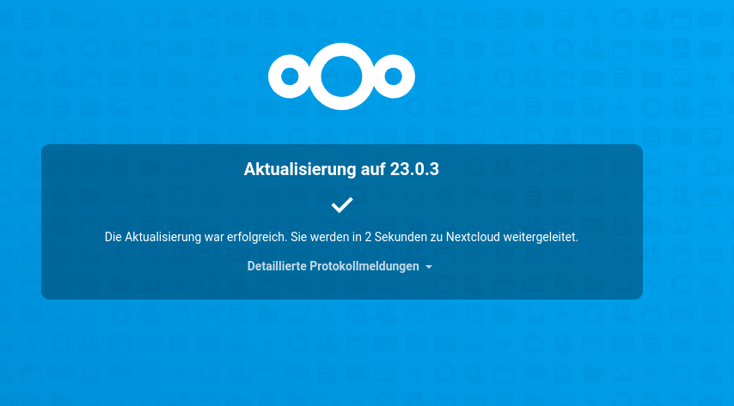734x406 pixels.
Task: Click the "Aktualisierung auf 23.0.3" heading
Action: click(x=341, y=169)
